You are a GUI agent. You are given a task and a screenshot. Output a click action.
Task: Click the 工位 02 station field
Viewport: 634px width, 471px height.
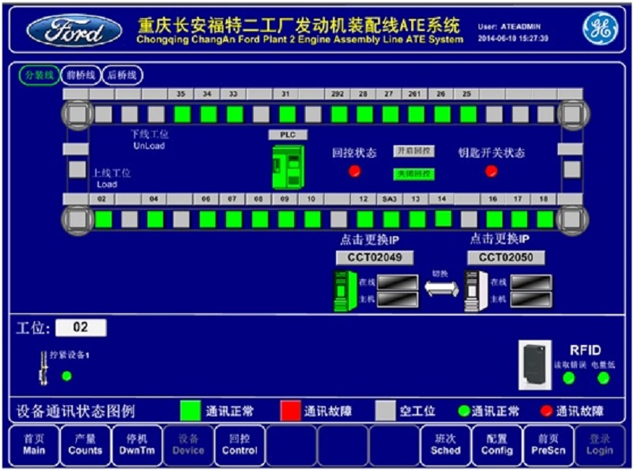pyautogui.click(x=81, y=327)
